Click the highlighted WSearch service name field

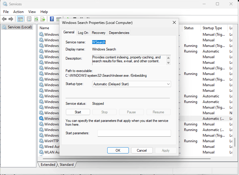pos(99,42)
